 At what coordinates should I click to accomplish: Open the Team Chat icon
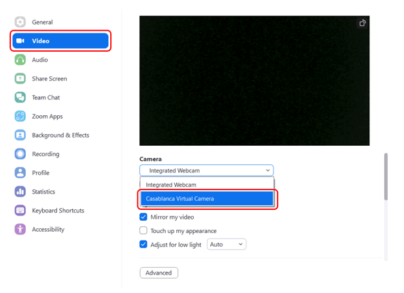coord(20,97)
